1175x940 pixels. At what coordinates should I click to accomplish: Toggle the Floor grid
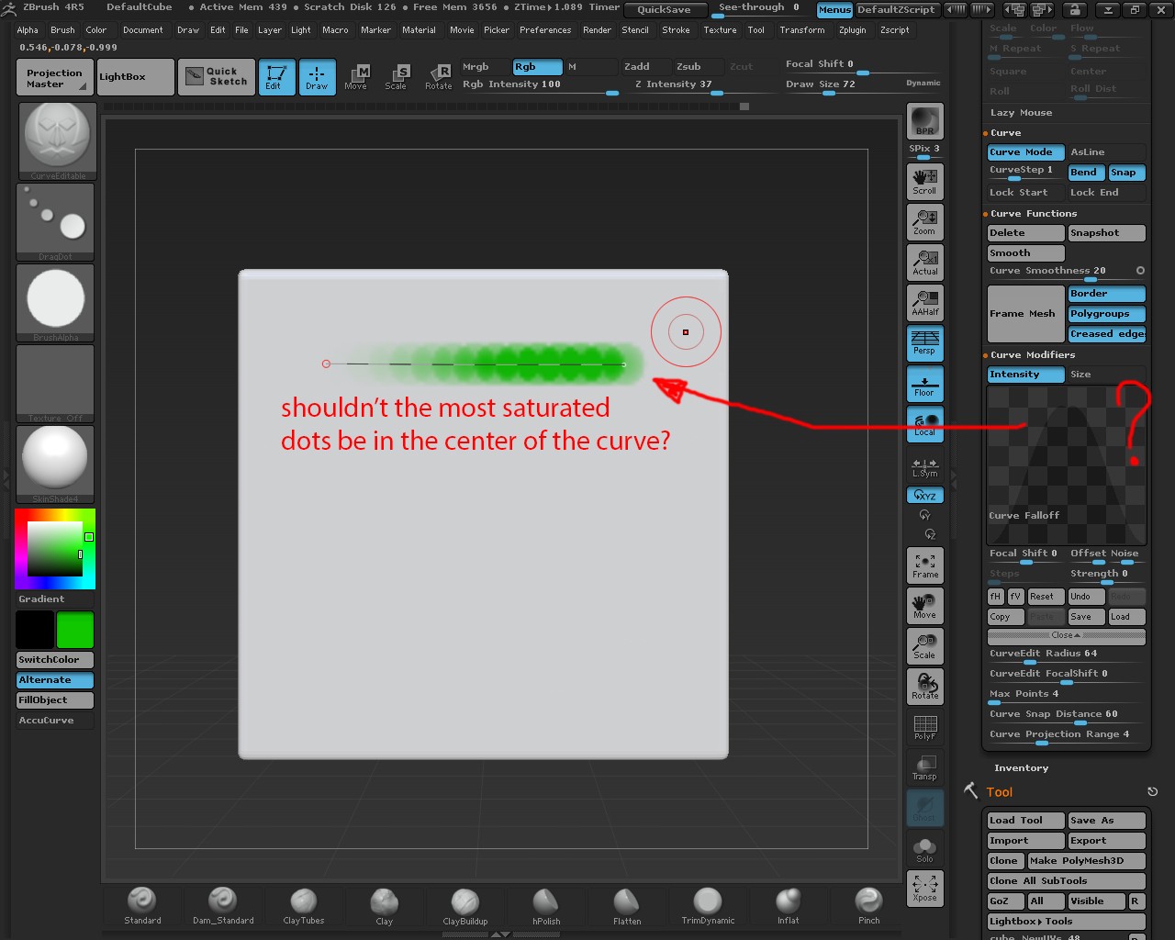924,384
